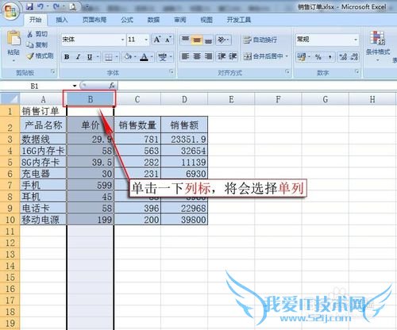The height and width of the screenshot is (330, 397).
Task: Open the Clipboard group dialog launcher
Action: point(53,71)
